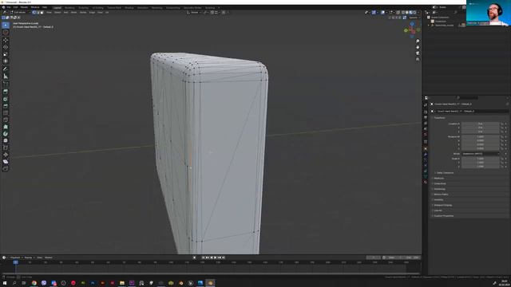The height and width of the screenshot is (287, 511).
Task: Select the Rotate tool
Action: point(6,47)
